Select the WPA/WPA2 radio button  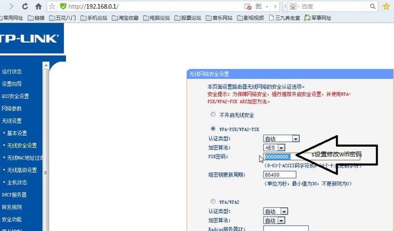pos(213,201)
